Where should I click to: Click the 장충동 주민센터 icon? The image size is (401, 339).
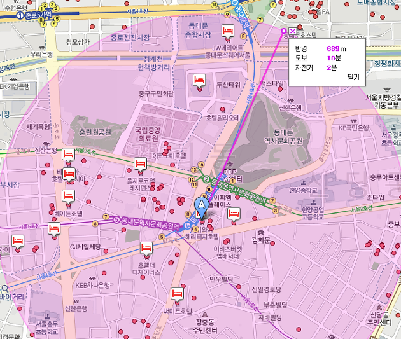click(x=205, y=314)
